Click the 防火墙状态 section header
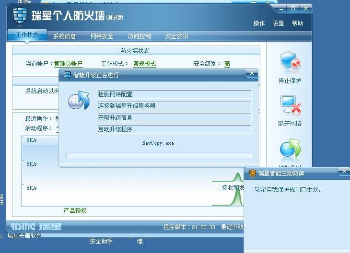The width and height of the screenshot is (350, 253). [x=136, y=51]
